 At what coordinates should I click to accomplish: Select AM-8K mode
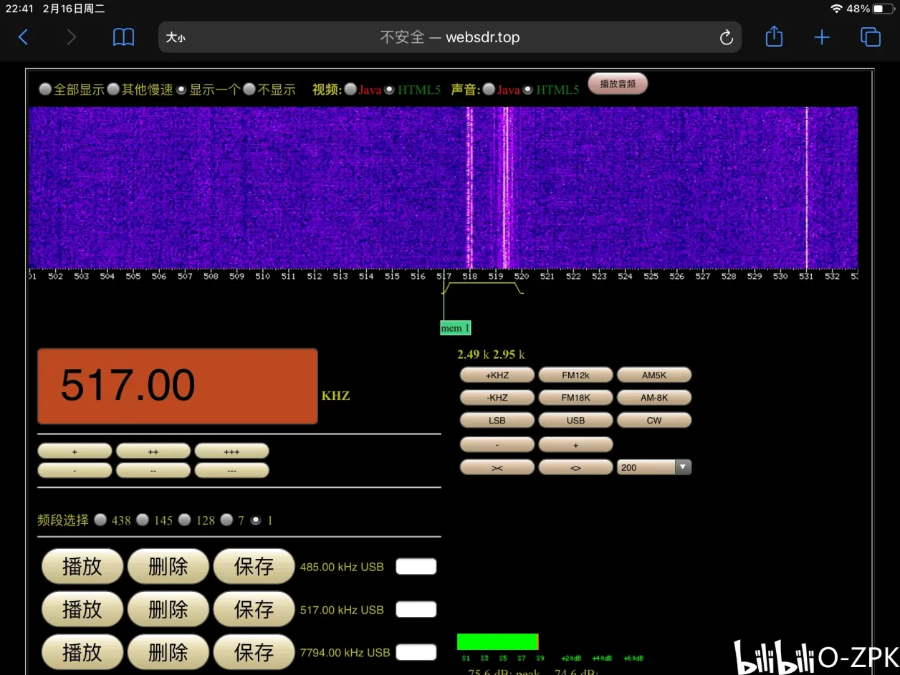pyautogui.click(x=654, y=398)
